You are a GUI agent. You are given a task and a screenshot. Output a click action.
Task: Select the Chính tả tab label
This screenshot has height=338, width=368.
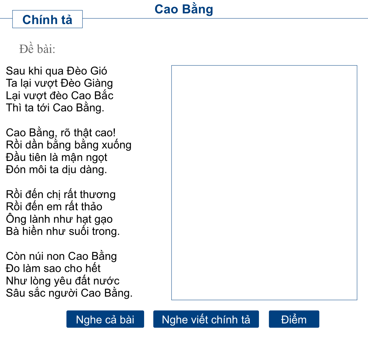coord(47,19)
